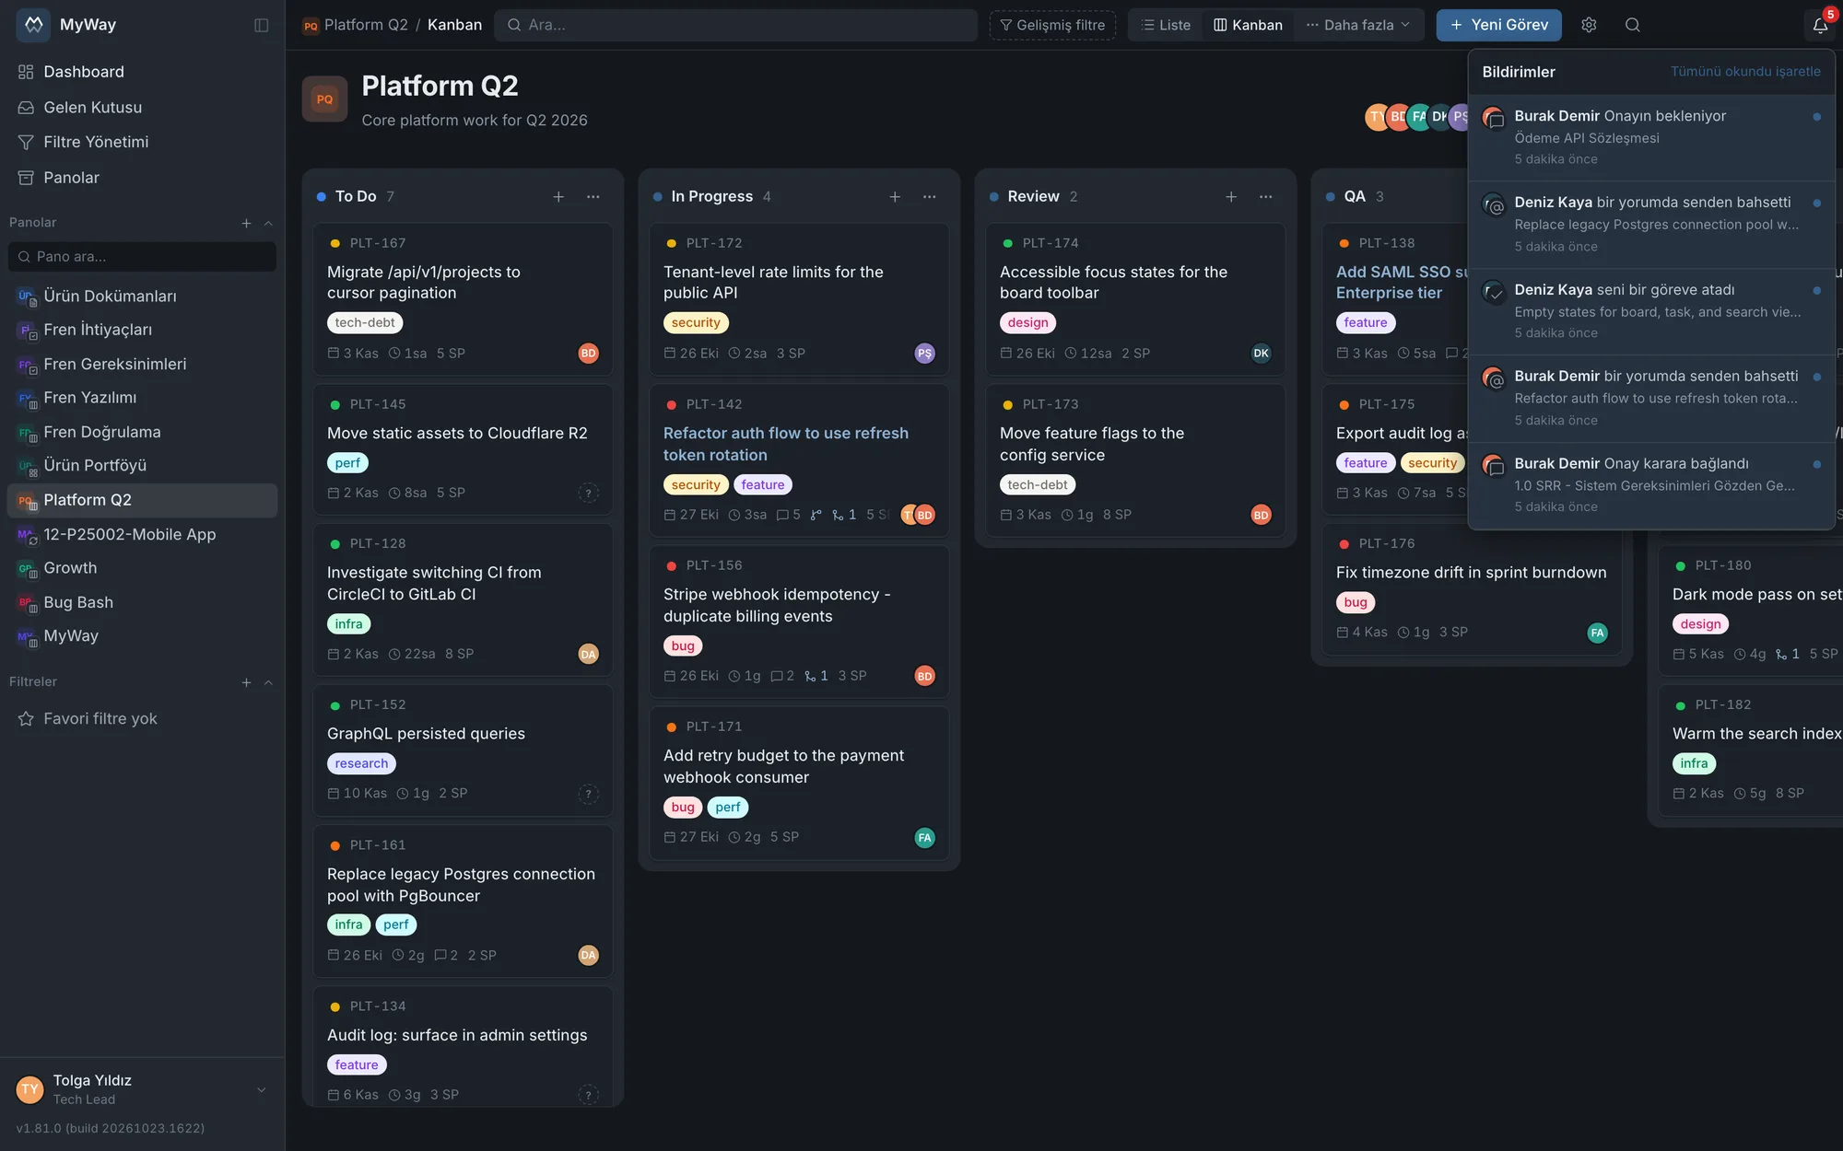The image size is (1843, 1151).
Task: Open Gelen Kutusu inbox
Action: pos(143,107)
